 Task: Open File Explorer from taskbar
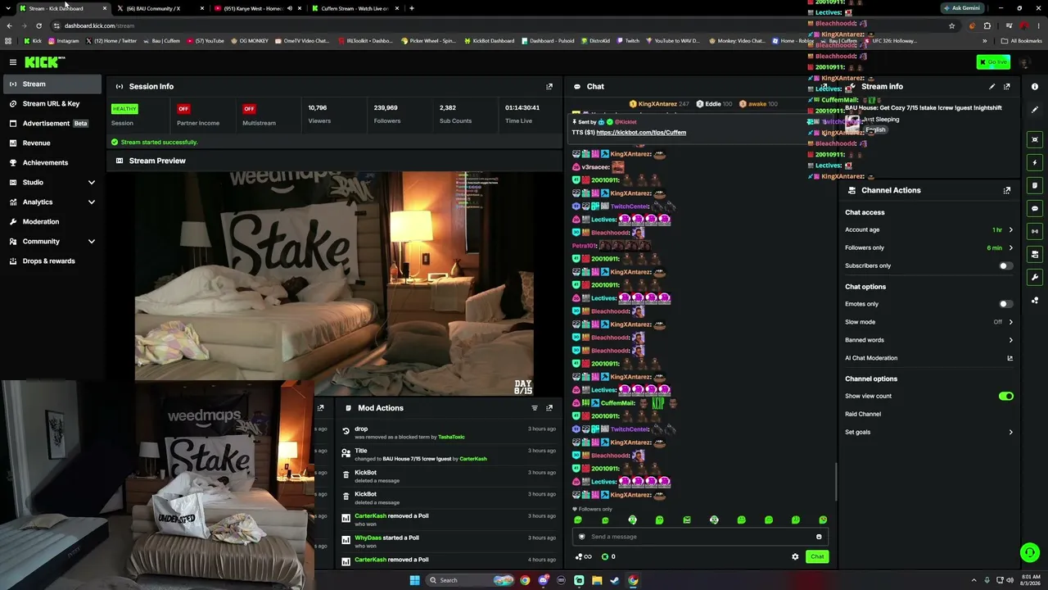coord(597,580)
